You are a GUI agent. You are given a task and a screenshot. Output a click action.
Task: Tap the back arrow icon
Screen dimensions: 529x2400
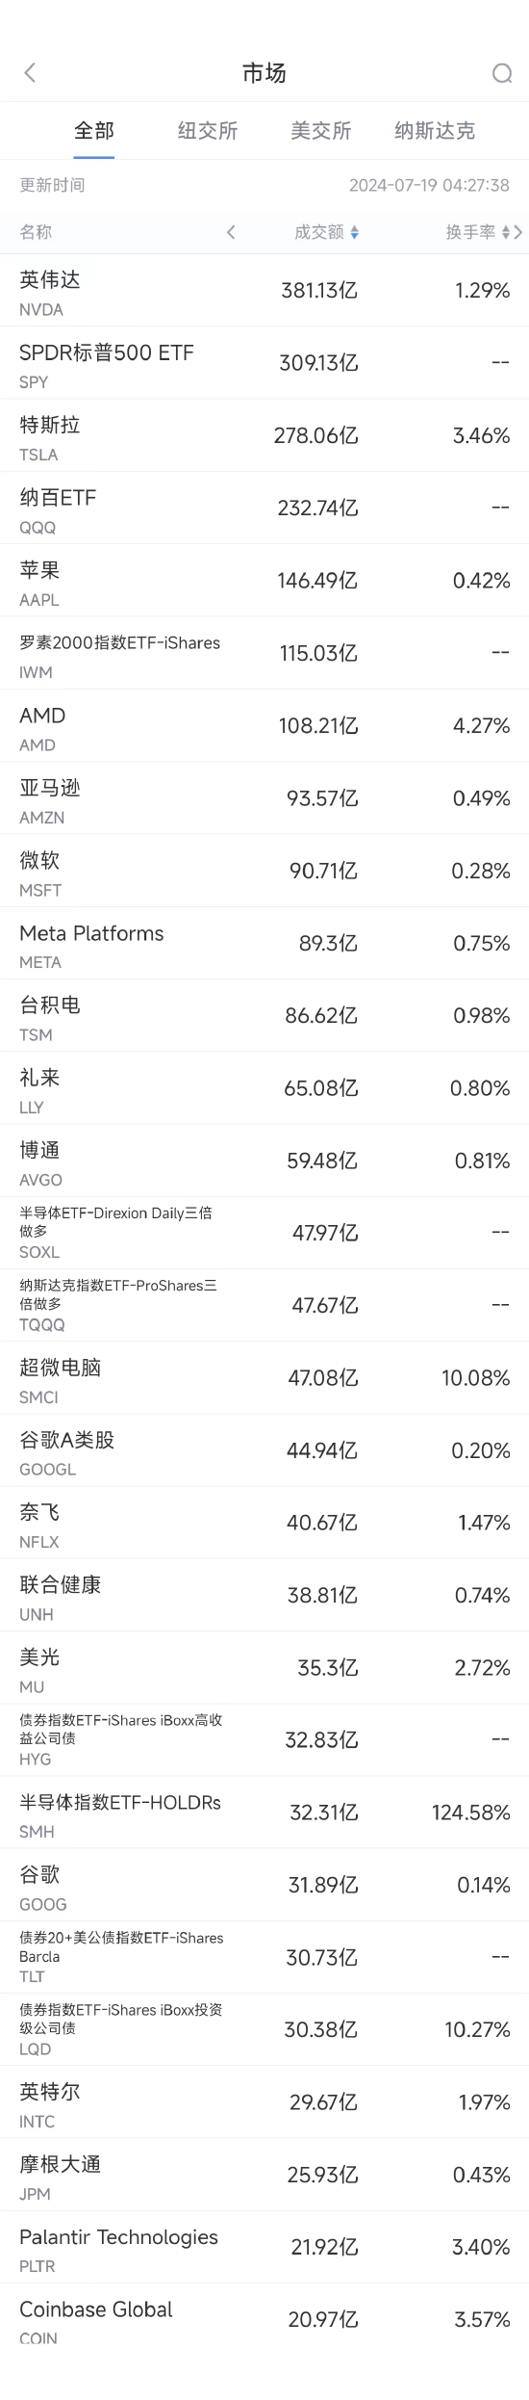tap(30, 73)
